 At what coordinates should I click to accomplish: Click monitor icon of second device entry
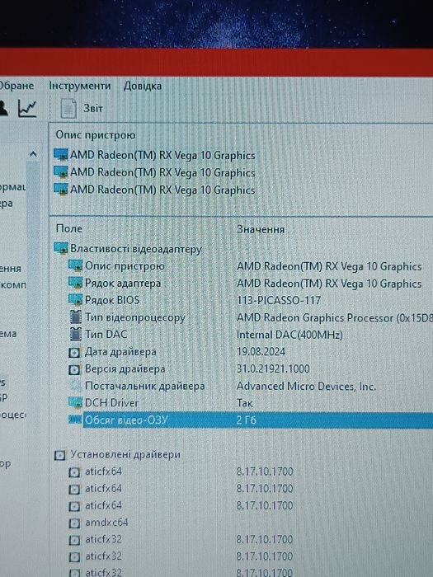[x=61, y=171]
